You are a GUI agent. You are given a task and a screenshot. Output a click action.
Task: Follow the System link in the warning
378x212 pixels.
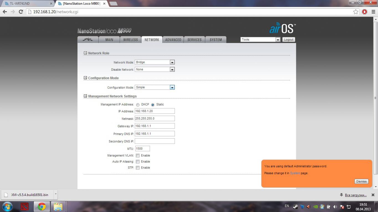[295, 173]
